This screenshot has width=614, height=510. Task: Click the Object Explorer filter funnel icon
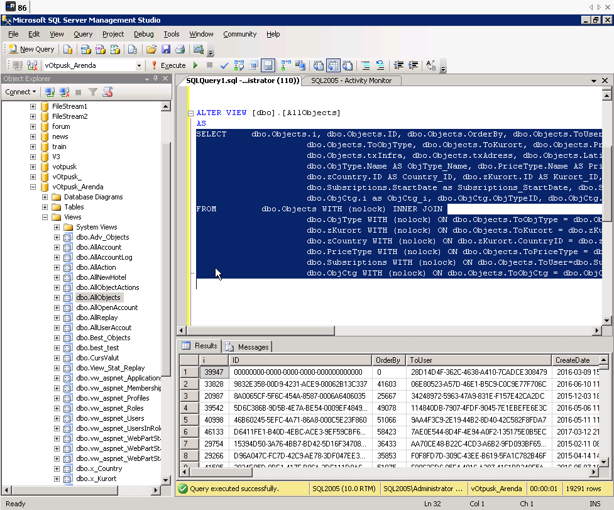pyautogui.click(x=93, y=92)
